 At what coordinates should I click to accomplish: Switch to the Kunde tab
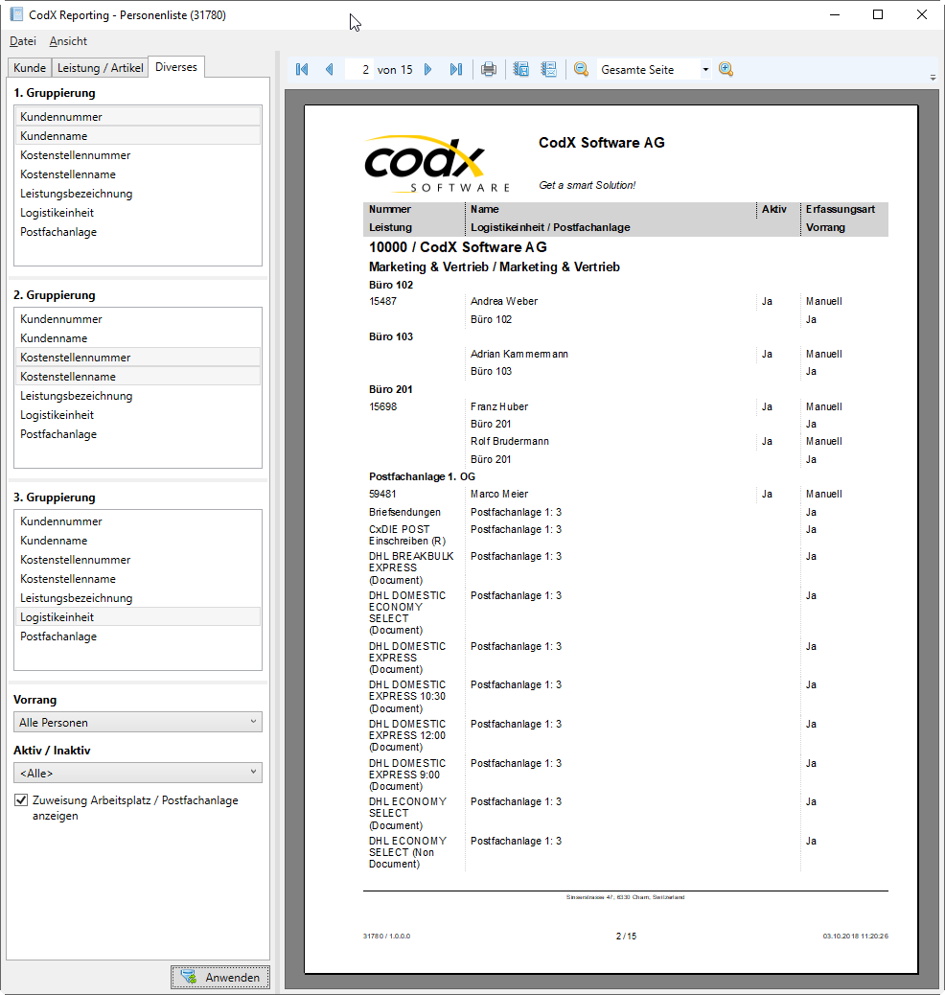(x=30, y=68)
